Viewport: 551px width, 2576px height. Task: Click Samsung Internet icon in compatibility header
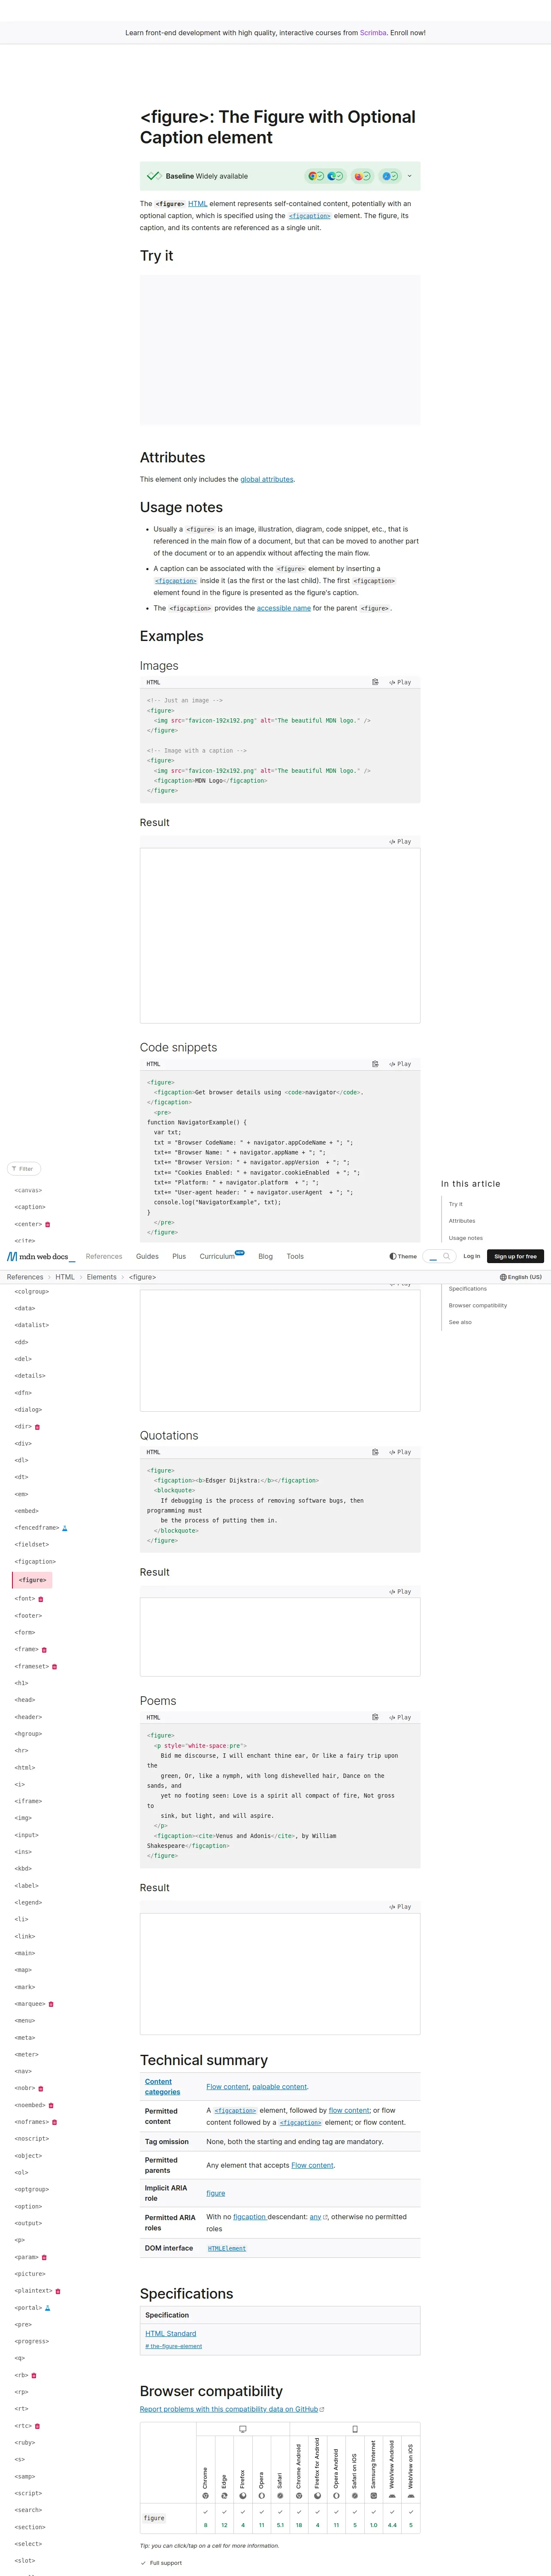click(374, 2496)
